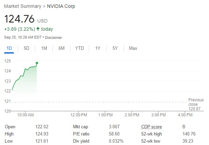Click the Mkt cap value 3.06T

coord(114,127)
